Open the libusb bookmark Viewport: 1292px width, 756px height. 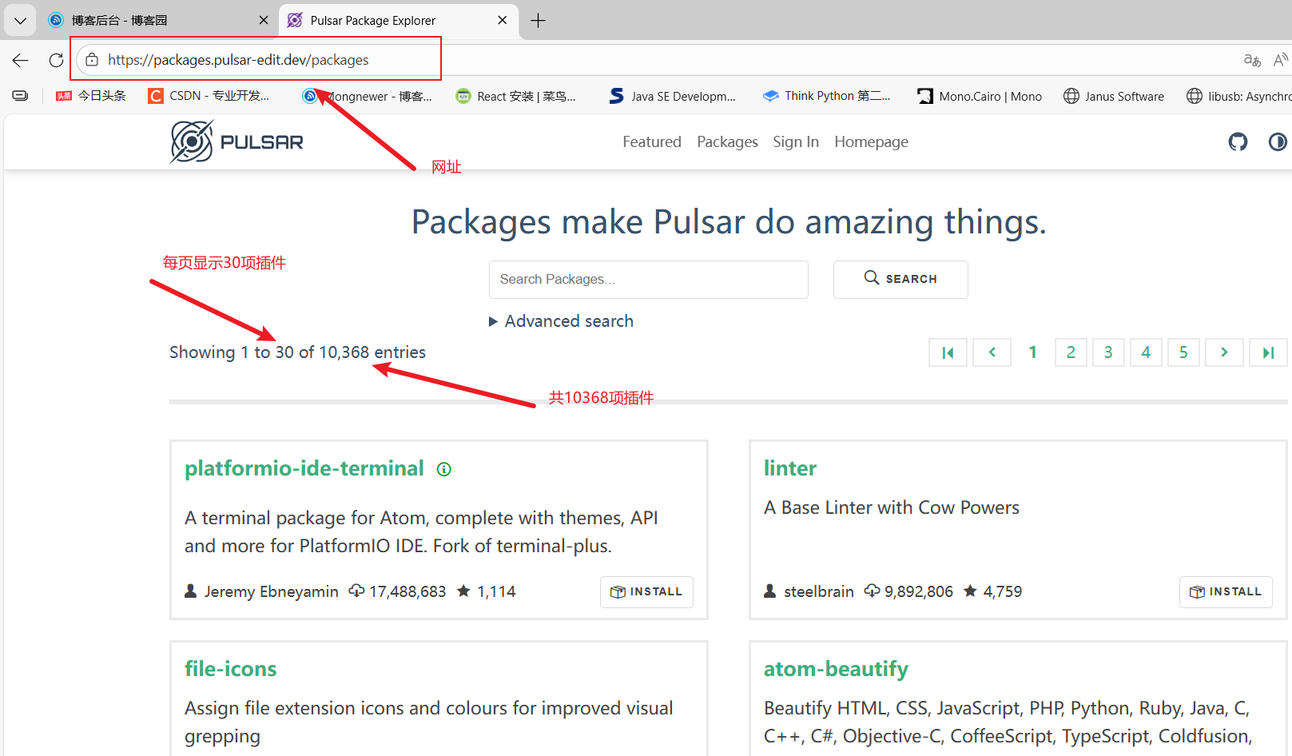coord(1238,96)
